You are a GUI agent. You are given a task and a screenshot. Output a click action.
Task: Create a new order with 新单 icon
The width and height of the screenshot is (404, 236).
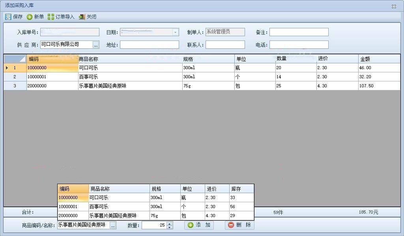30,17
